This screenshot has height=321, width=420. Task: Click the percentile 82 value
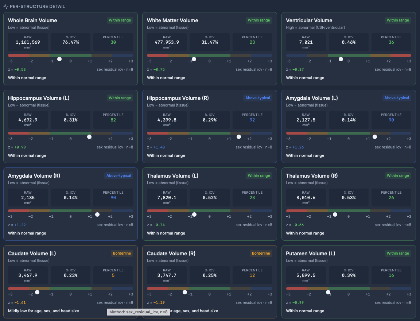coord(113,120)
